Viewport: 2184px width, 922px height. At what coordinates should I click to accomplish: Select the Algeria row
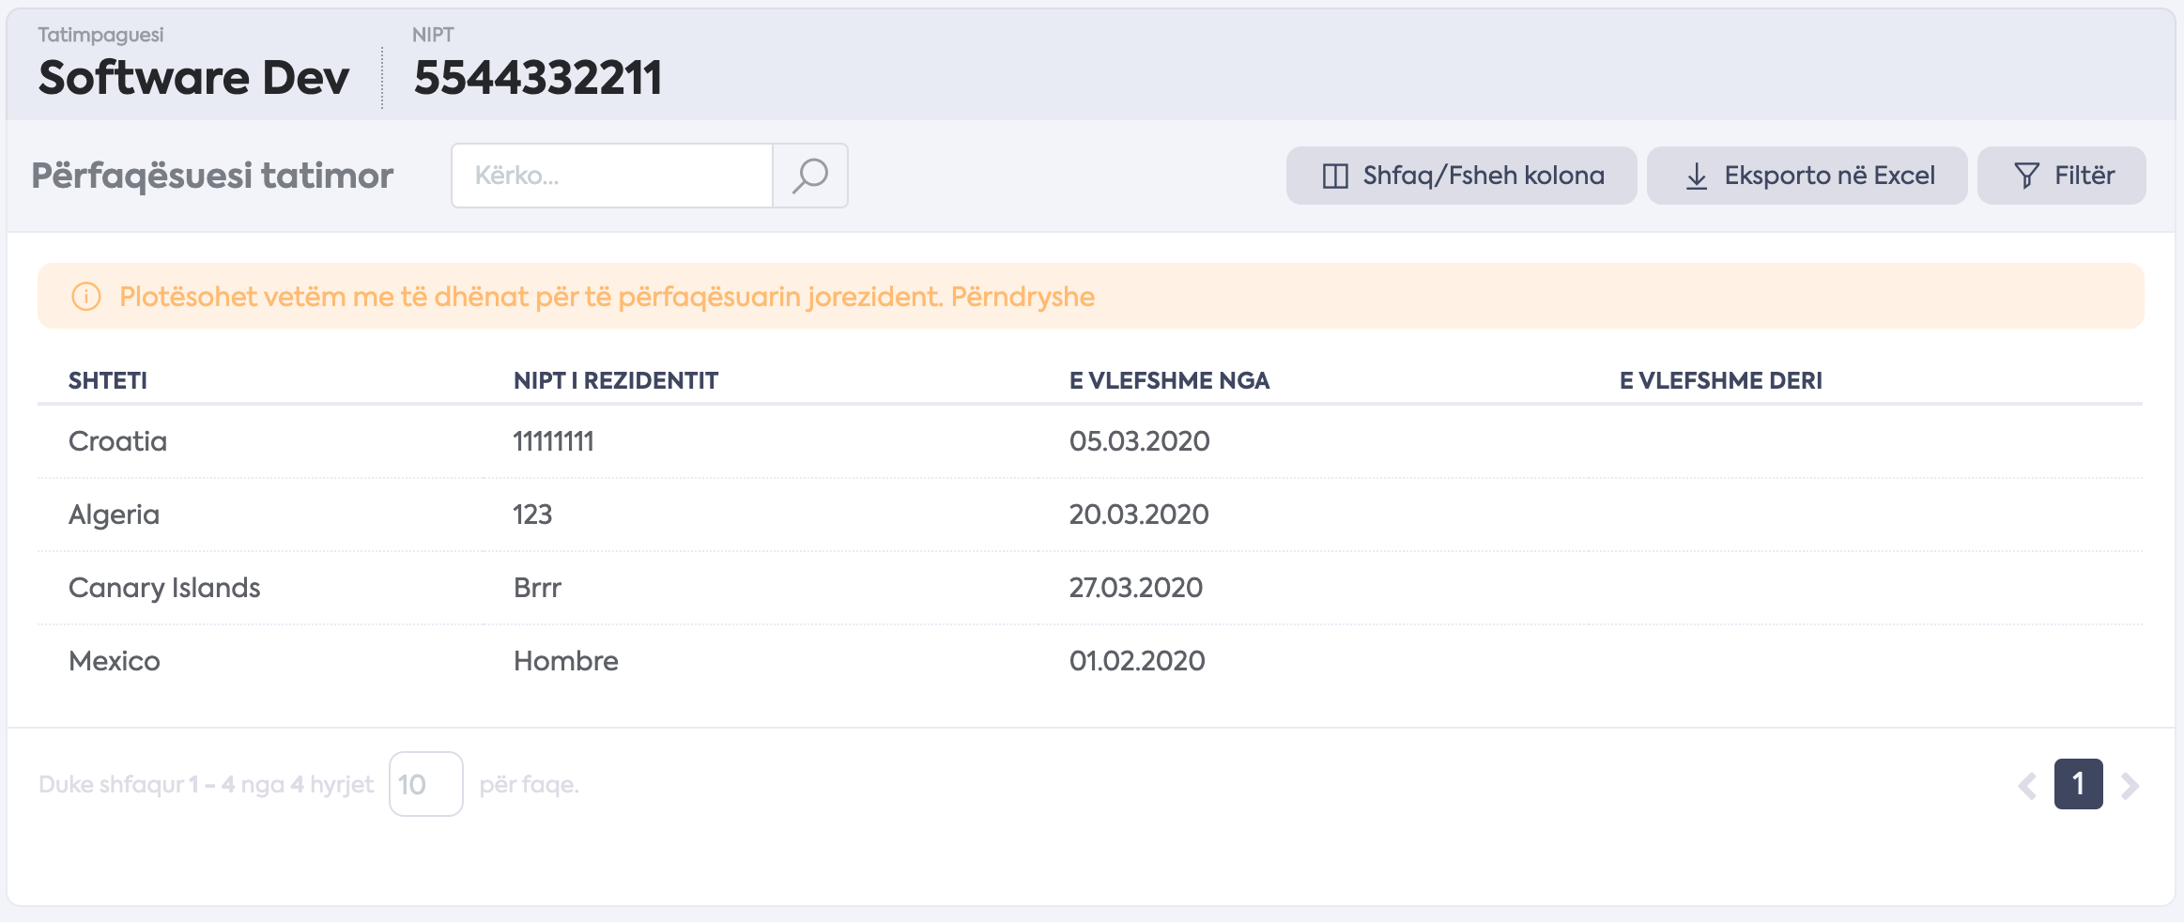click(1090, 515)
